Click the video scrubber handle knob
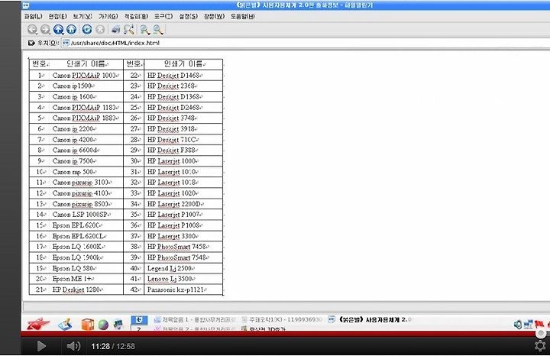Screen dimensions: 550x356 pos(541,333)
